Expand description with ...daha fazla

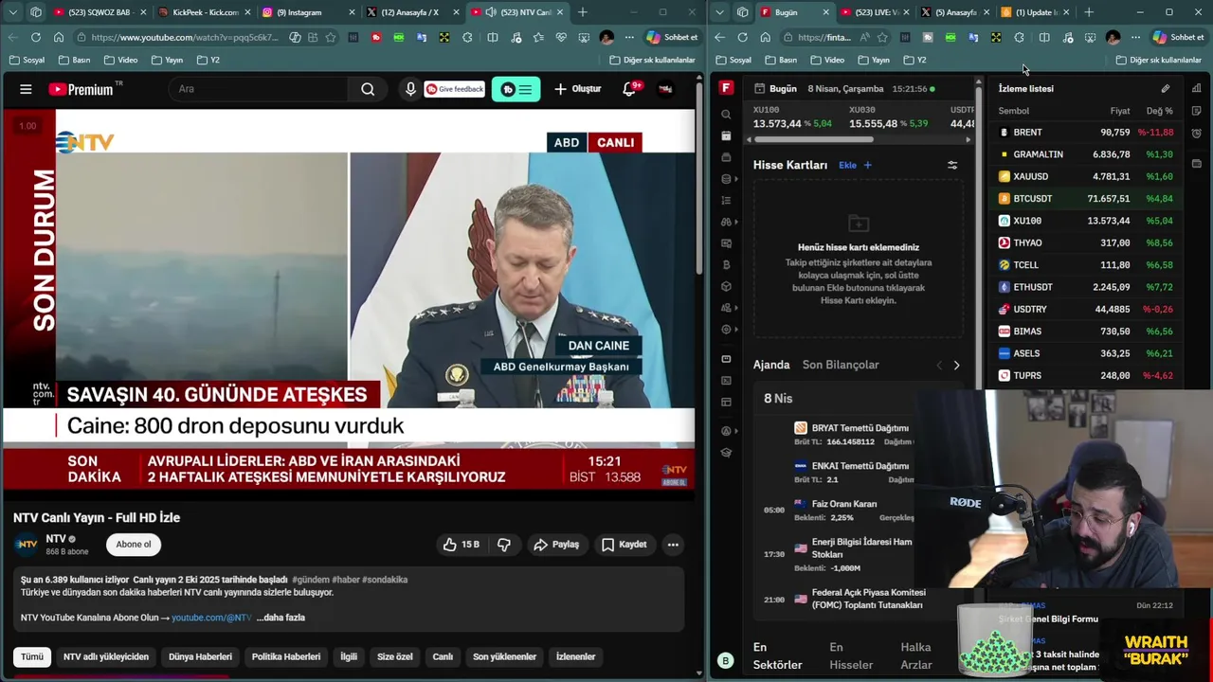[x=281, y=618]
